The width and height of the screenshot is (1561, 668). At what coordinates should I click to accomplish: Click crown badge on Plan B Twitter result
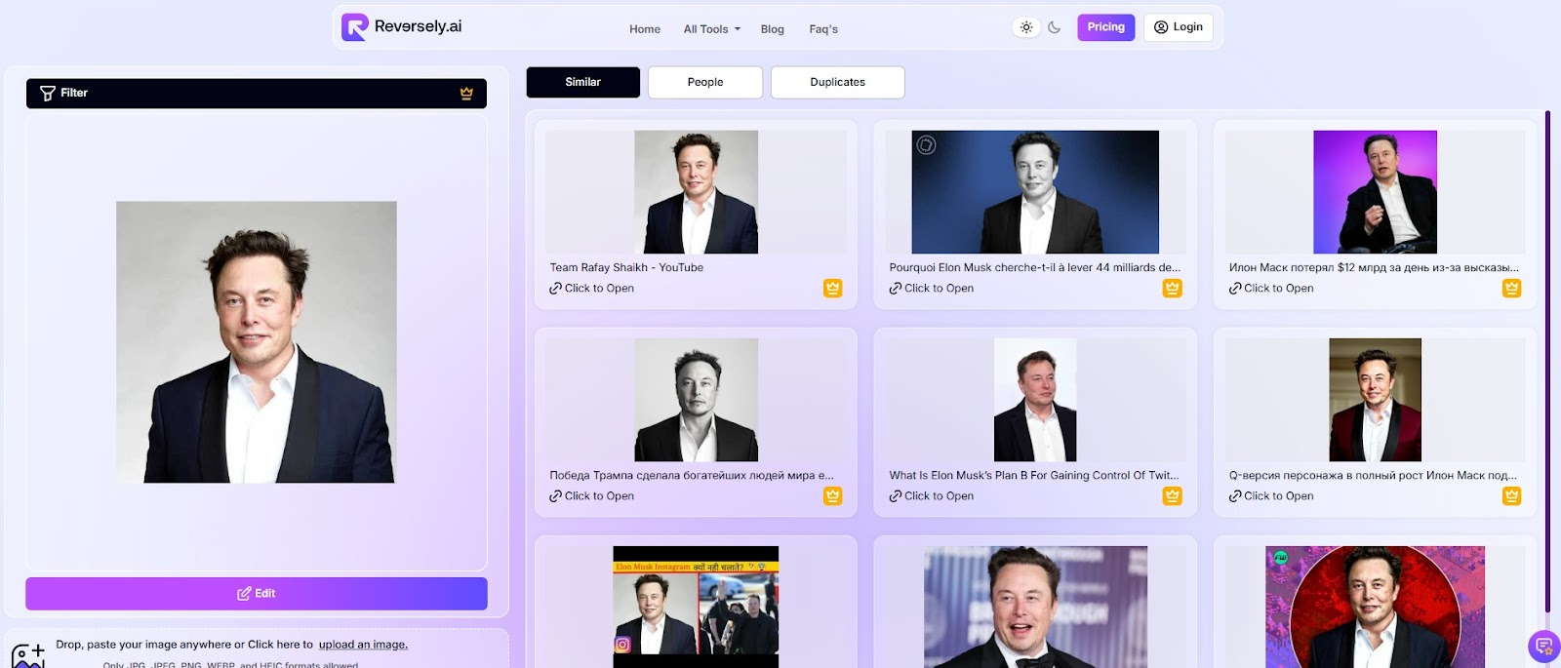[1172, 496]
